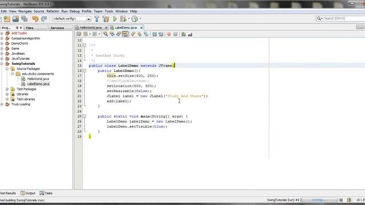
Task: Open the Output window button
Action: pos(28,193)
